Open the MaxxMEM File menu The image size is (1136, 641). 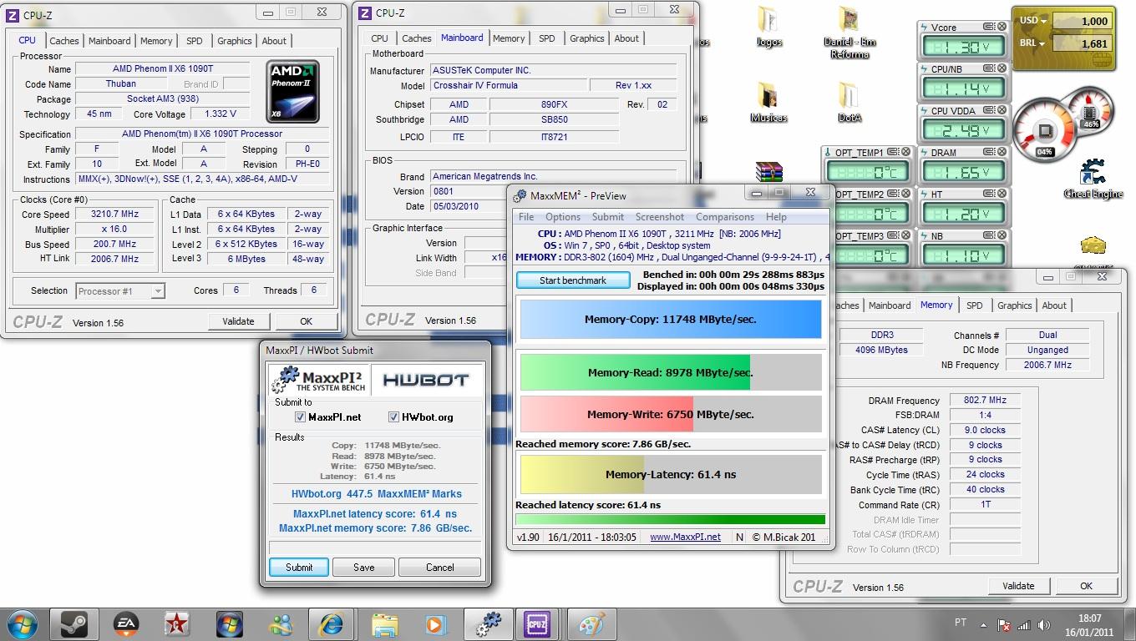526,217
